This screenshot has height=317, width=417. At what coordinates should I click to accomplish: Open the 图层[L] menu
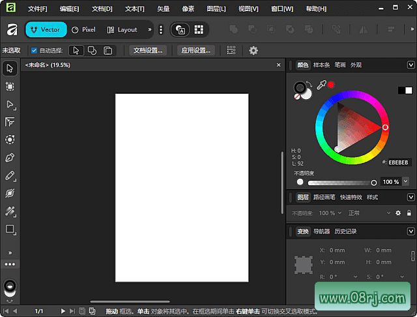pyautogui.click(x=216, y=9)
